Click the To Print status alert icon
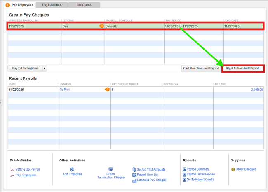The height and width of the screenshot is (192, 268). point(107,89)
